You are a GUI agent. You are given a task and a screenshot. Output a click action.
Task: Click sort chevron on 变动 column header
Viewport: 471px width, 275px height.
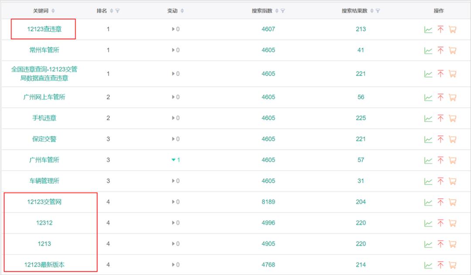click(x=182, y=10)
